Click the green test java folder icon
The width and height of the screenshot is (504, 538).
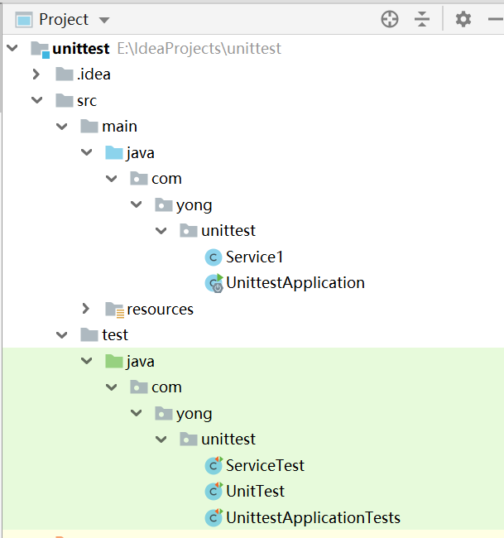(x=114, y=362)
